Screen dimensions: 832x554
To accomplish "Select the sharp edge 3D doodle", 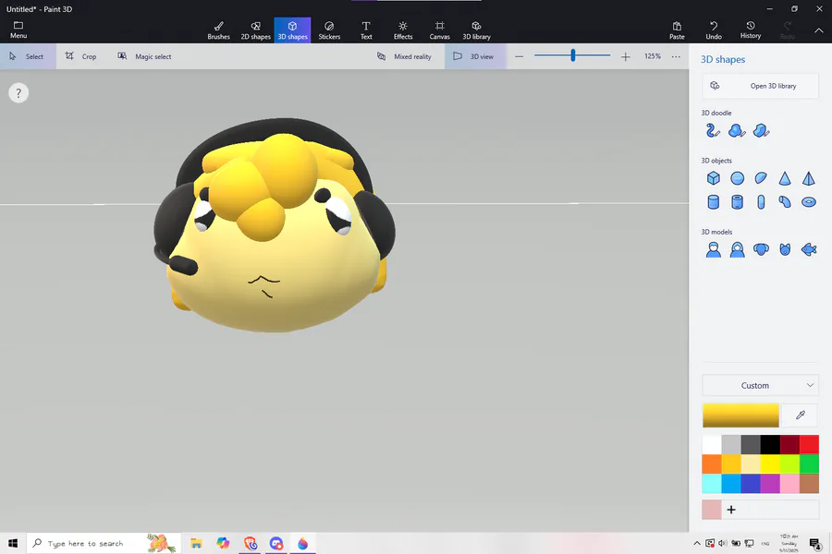I will coord(761,130).
